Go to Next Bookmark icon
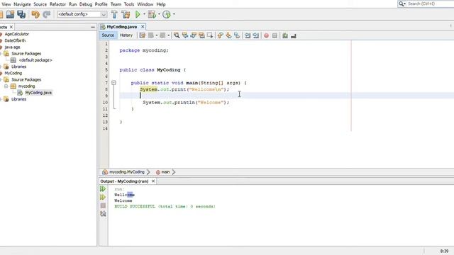The image size is (454, 255). [x=228, y=35]
